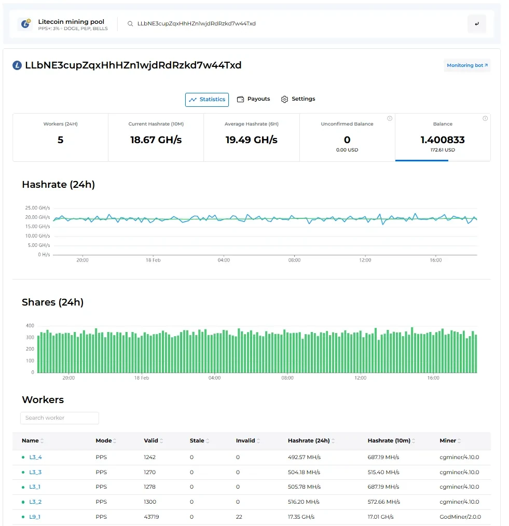Click inside the Search worker field
The height and width of the screenshot is (526, 509).
click(x=60, y=418)
